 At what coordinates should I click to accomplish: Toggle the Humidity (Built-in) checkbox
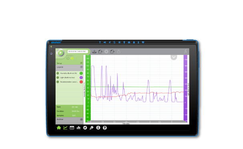point(58,73)
